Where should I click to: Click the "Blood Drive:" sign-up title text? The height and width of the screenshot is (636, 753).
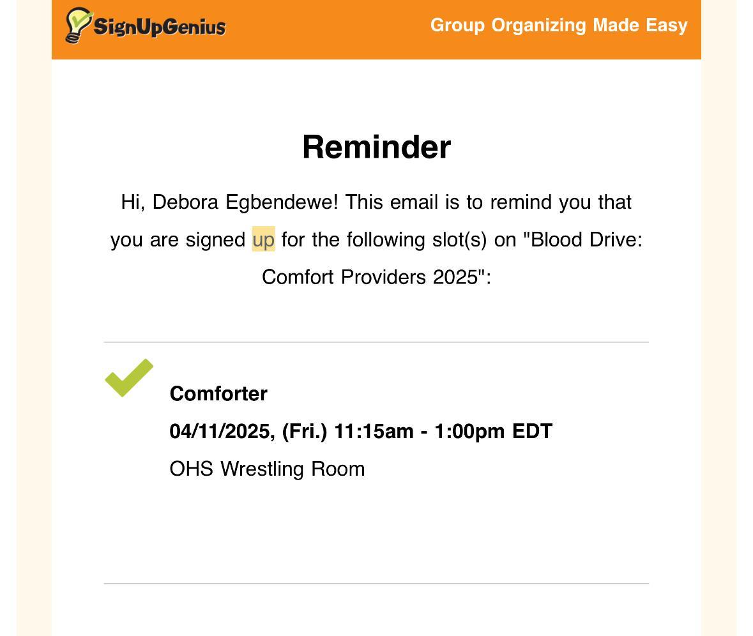[586, 239]
